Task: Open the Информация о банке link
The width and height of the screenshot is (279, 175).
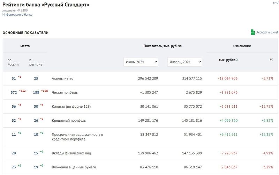Action: tap(17, 15)
